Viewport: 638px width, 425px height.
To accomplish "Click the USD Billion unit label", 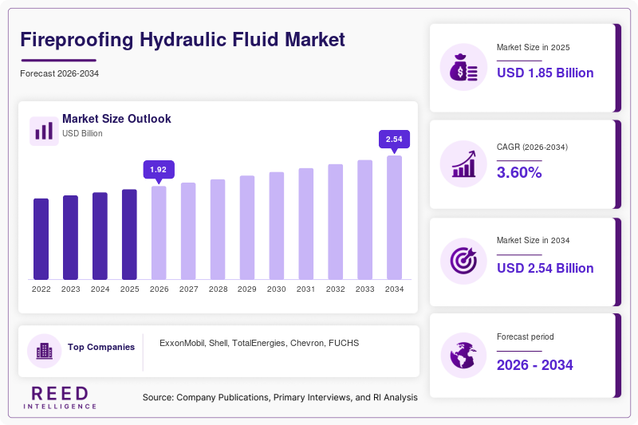I will 82,133.
